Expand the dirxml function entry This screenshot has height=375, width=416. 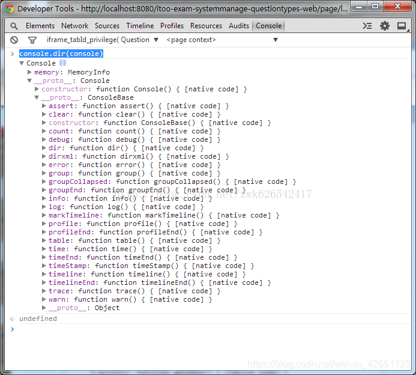(x=44, y=156)
